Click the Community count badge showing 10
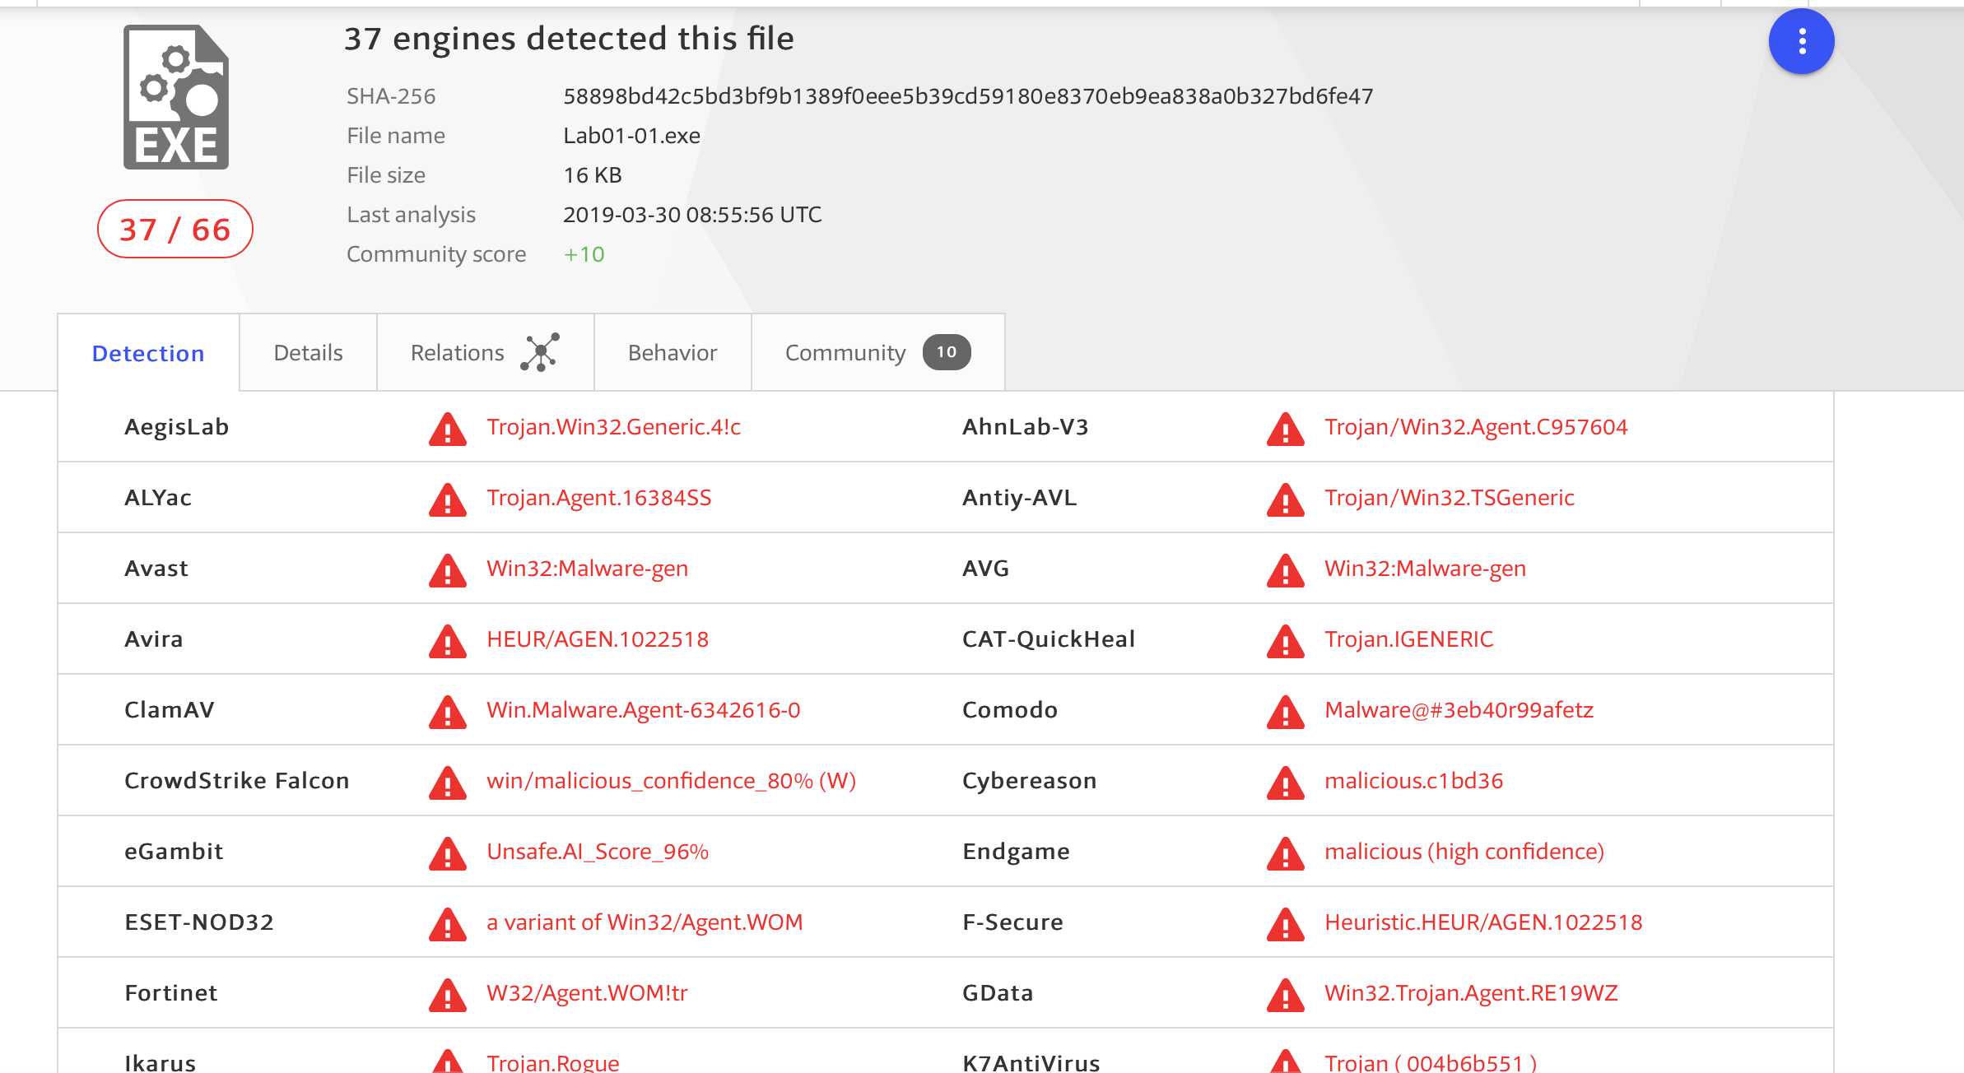1964x1073 pixels. [946, 352]
